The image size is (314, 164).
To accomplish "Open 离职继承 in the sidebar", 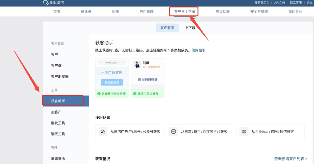I will [x=58, y=159].
